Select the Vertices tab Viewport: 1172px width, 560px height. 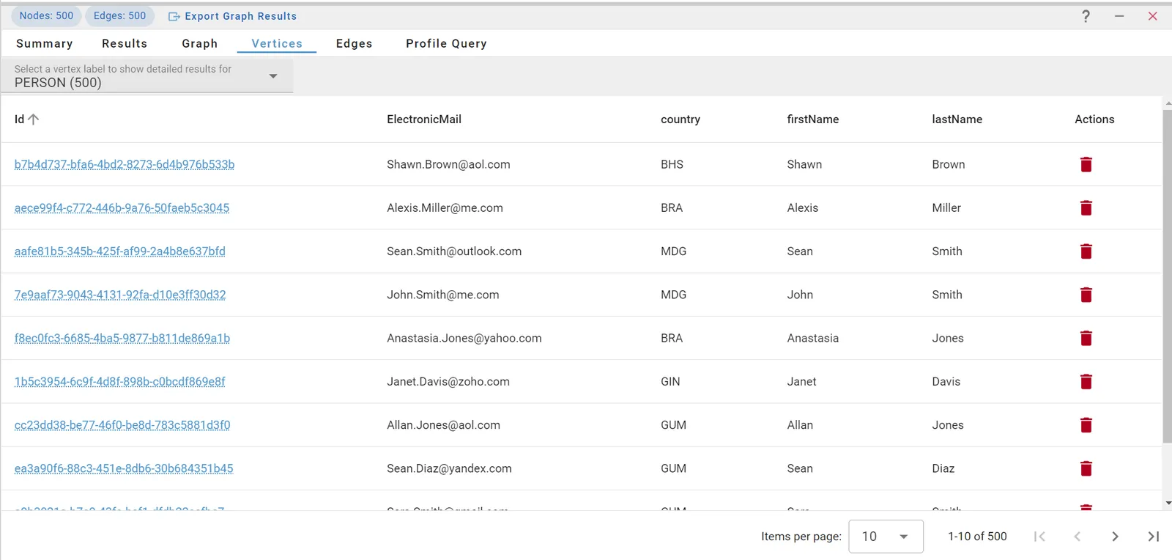pyautogui.click(x=277, y=44)
